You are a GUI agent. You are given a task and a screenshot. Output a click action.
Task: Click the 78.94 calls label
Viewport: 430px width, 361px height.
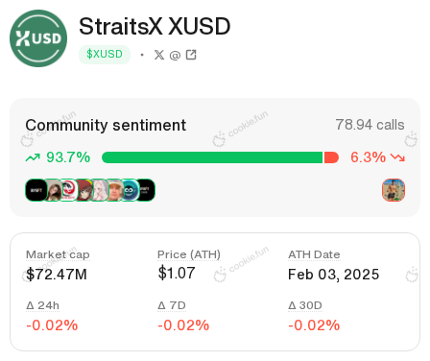370,125
